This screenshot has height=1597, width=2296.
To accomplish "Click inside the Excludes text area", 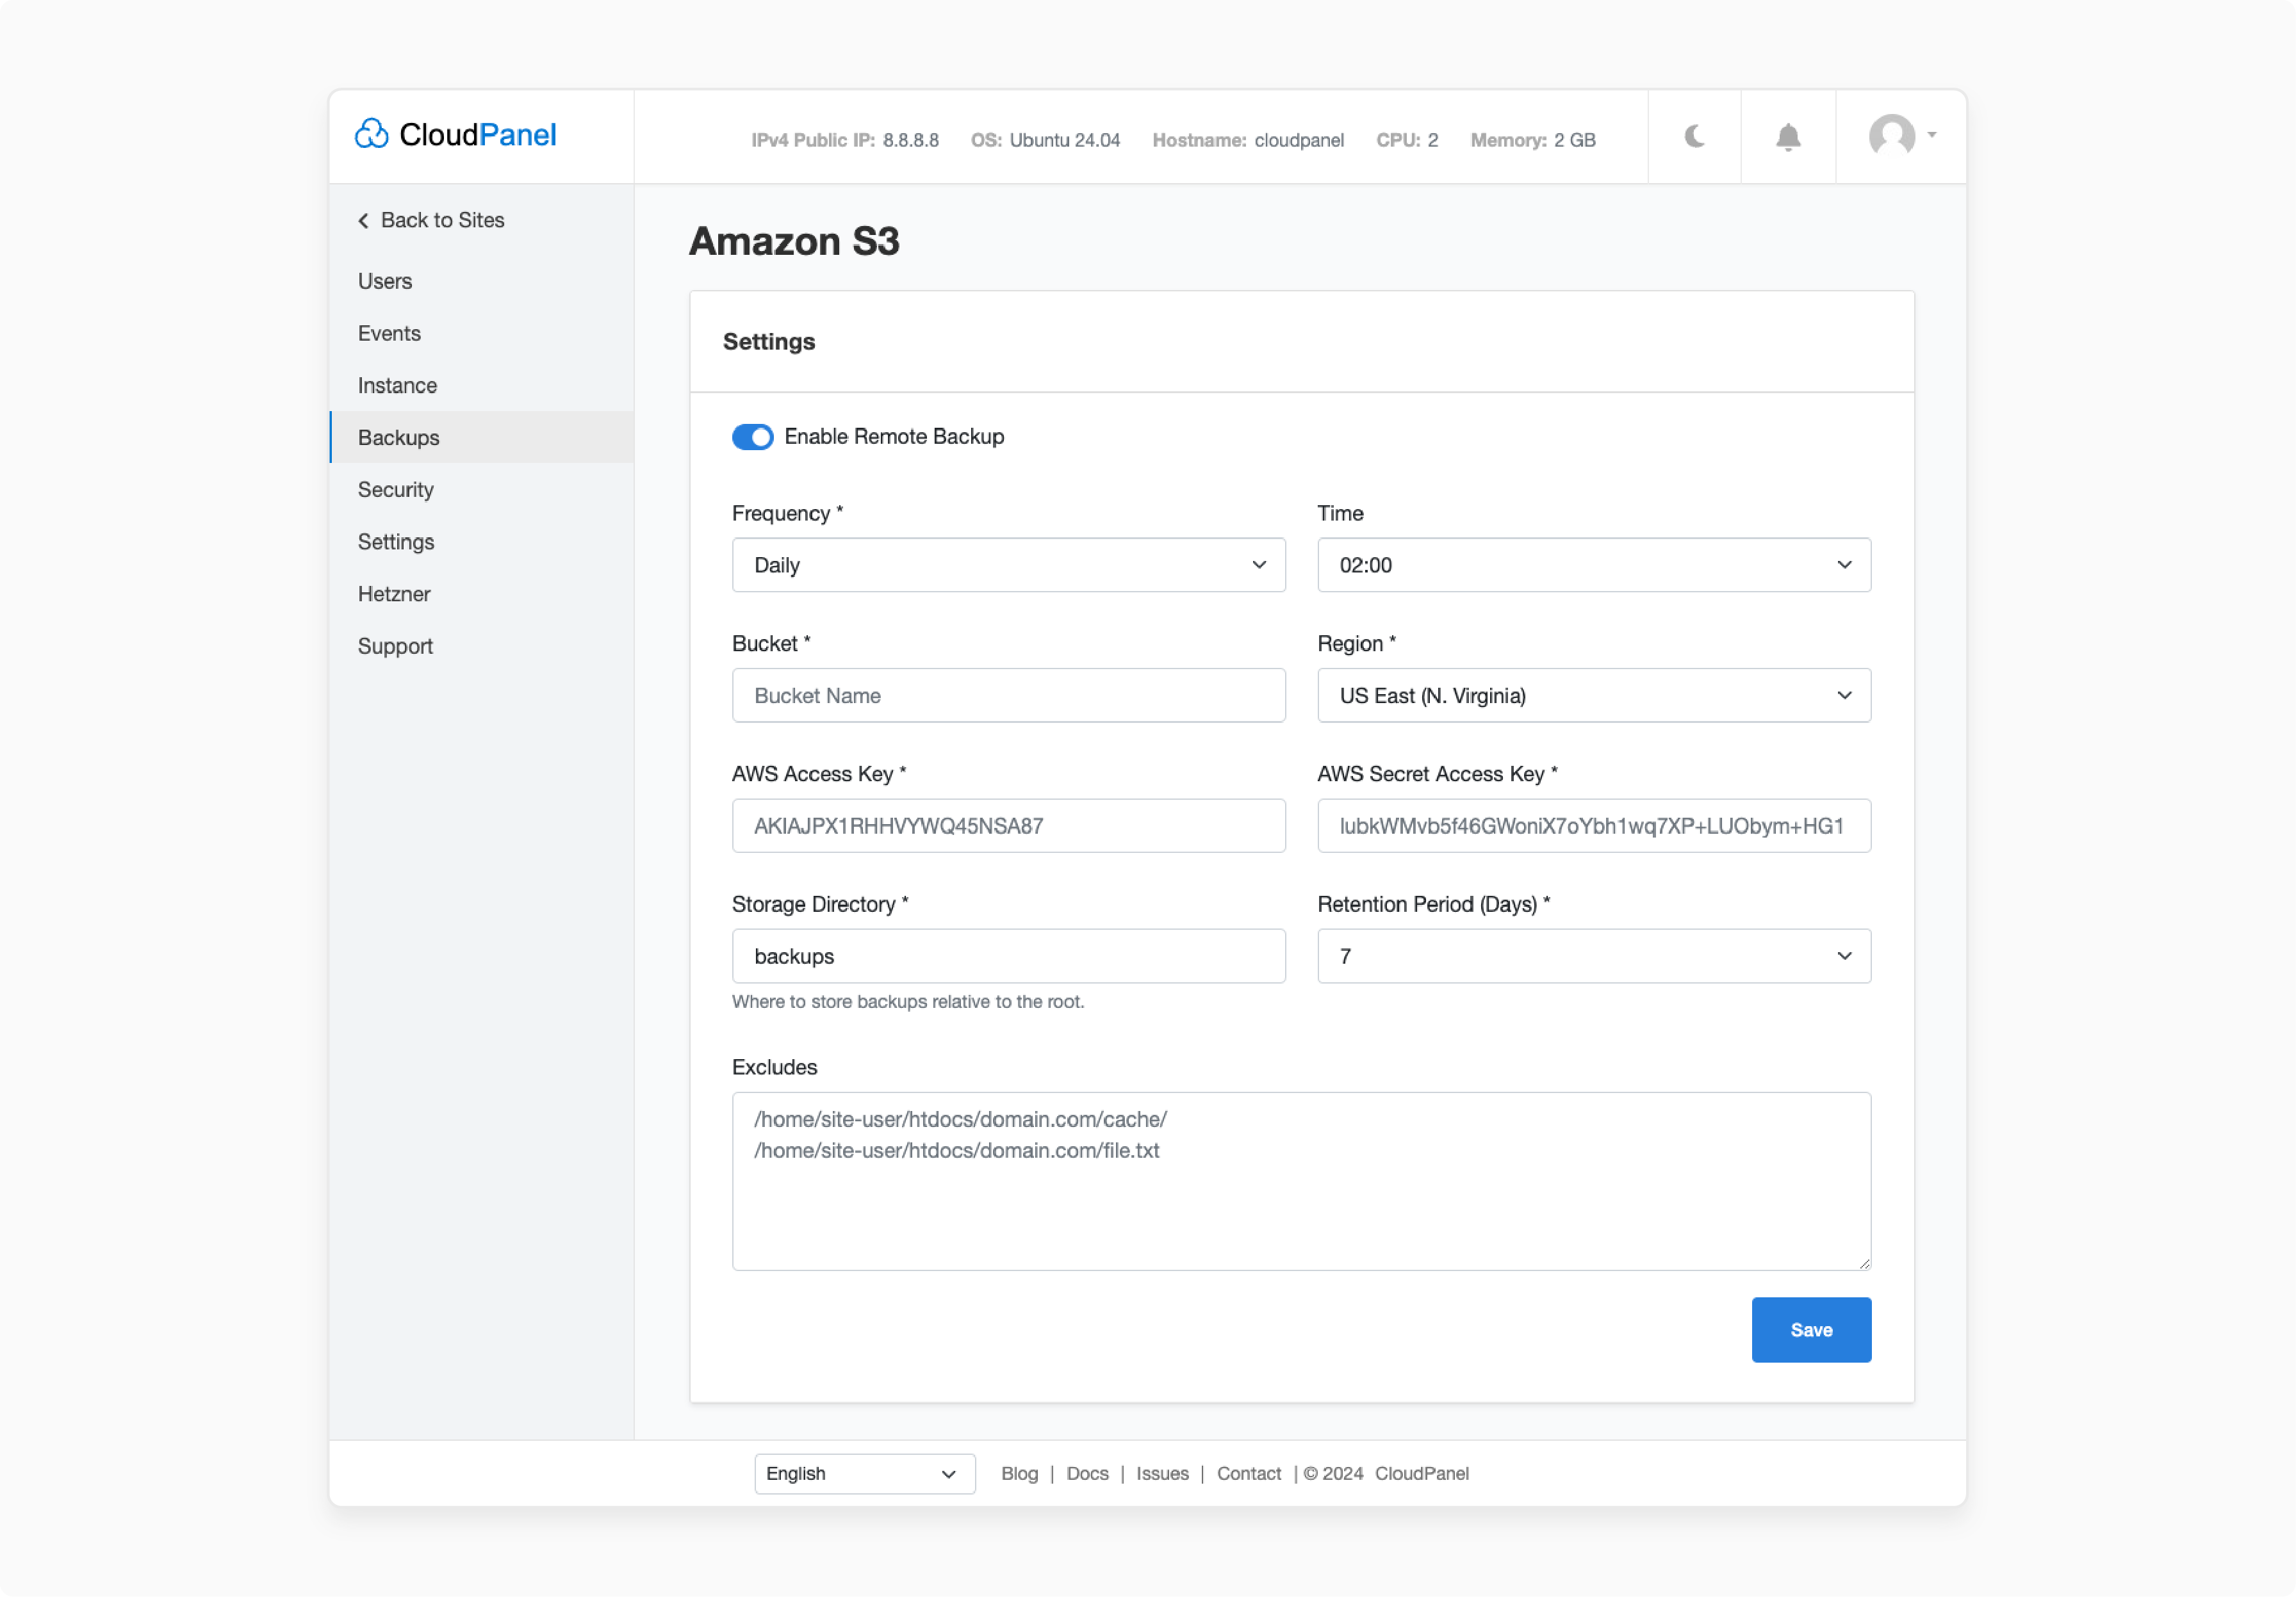I will click(1301, 1181).
